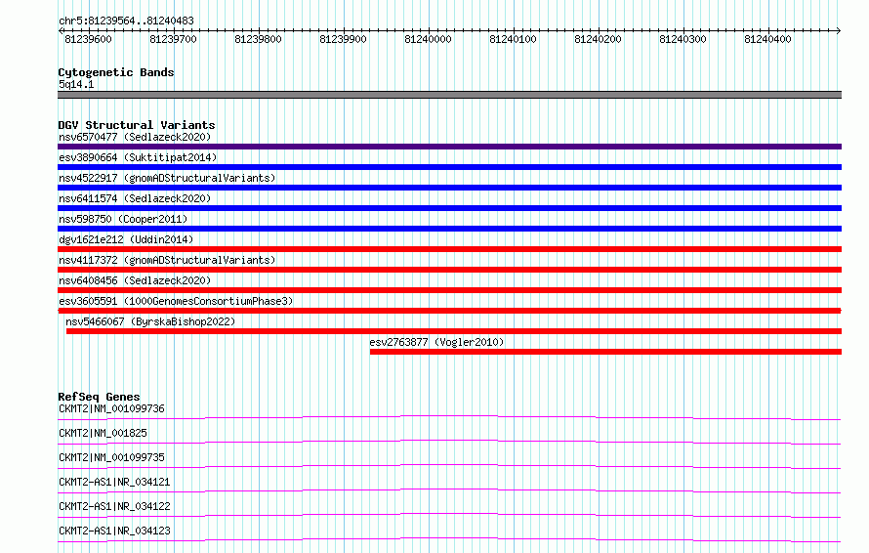
Task: Open variant nsv598750 (Cooper2011) label
Action: (x=123, y=219)
